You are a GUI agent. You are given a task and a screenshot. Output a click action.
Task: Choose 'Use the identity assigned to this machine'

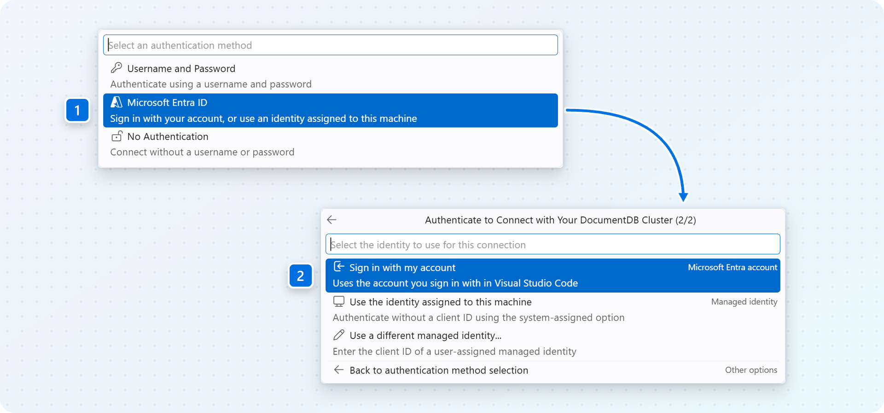(x=552, y=310)
